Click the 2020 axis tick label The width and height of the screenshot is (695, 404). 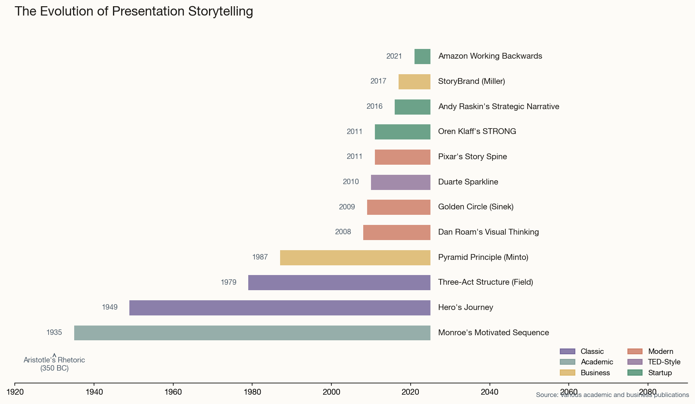(x=411, y=392)
